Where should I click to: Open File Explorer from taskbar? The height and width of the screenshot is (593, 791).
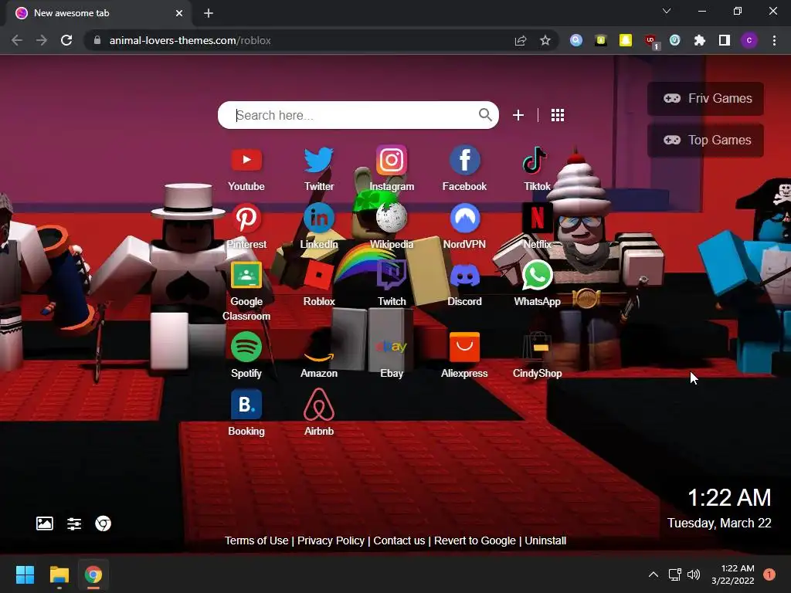coord(59,574)
